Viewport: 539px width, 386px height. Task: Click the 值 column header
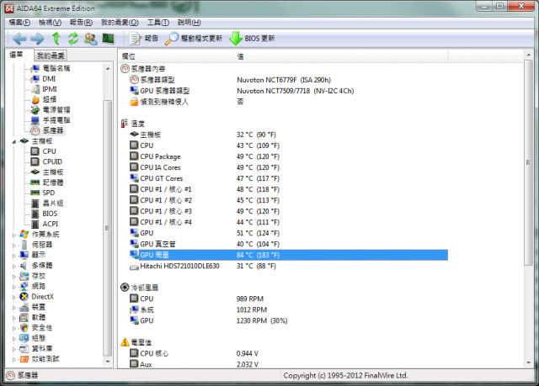click(340, 56)
